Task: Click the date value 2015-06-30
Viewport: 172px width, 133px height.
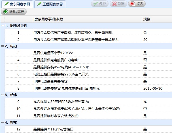Action: coord(153,88)
